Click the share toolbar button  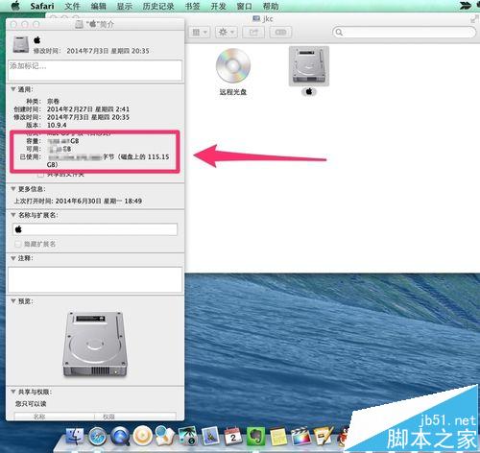(x=253, y=33)
